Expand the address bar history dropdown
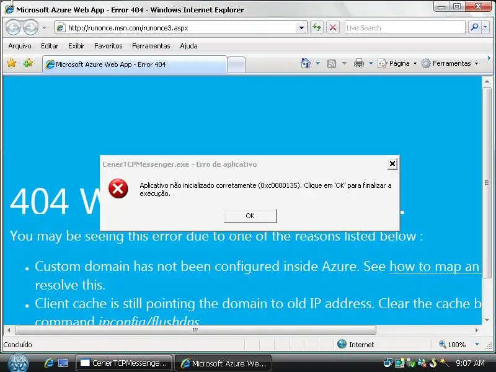 [301, 28]
